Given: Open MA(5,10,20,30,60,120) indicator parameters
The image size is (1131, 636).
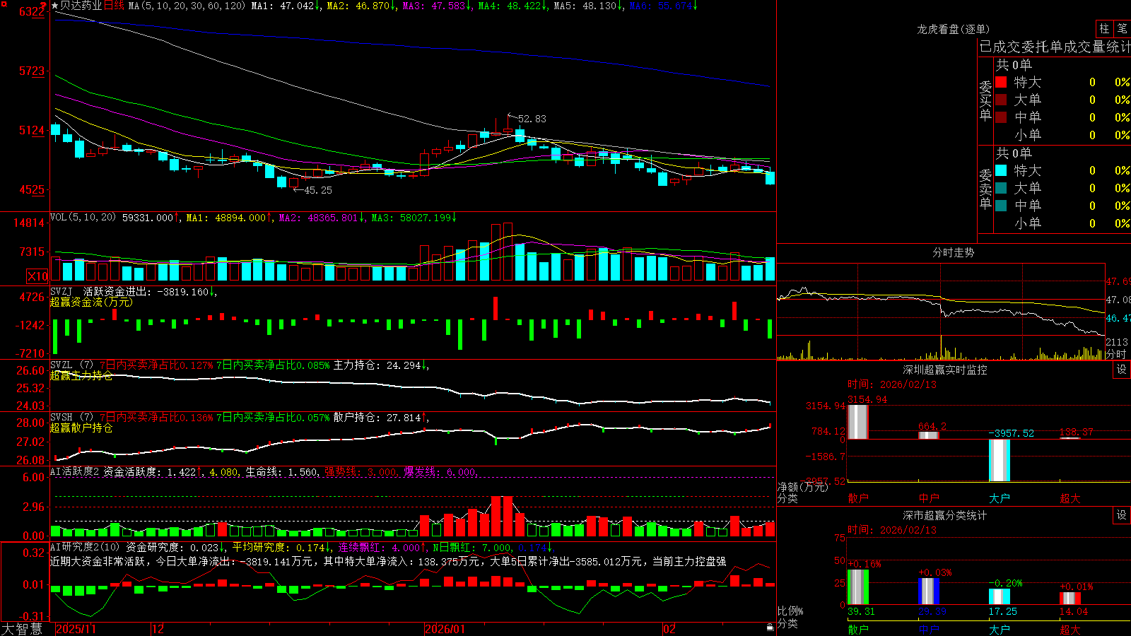Looking at the screenshot, I should [x=187, y=6].
